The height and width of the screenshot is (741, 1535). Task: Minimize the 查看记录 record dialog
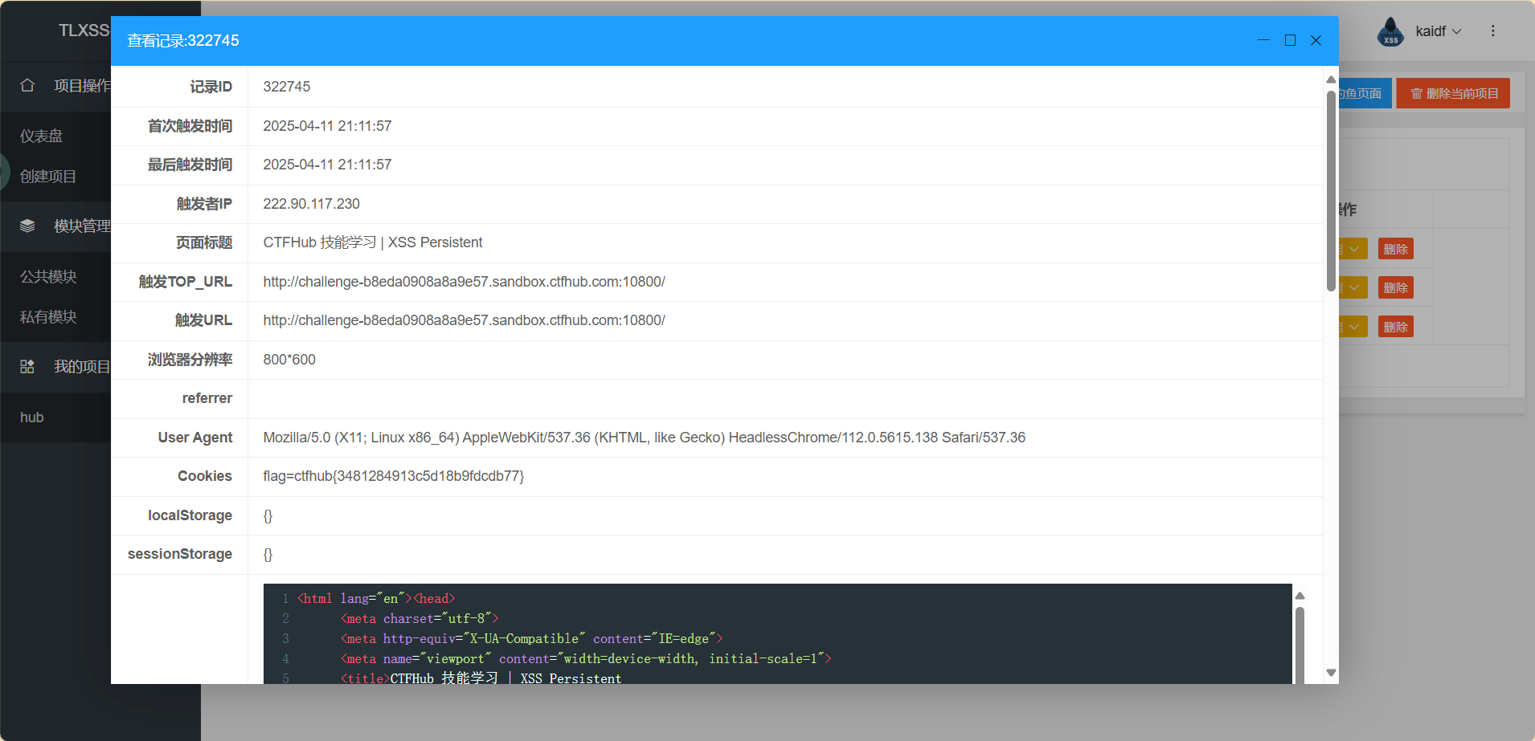tap(1263, 40)
